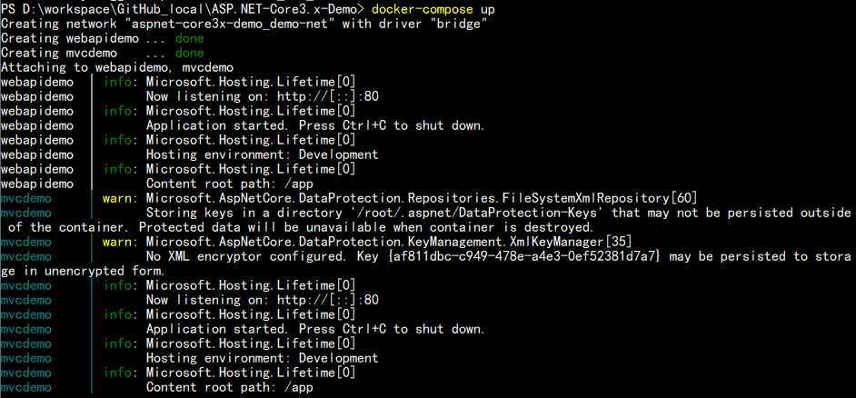
Task: Click the second yellow warn label for XmlKeyManager
Action: point(117,242)
